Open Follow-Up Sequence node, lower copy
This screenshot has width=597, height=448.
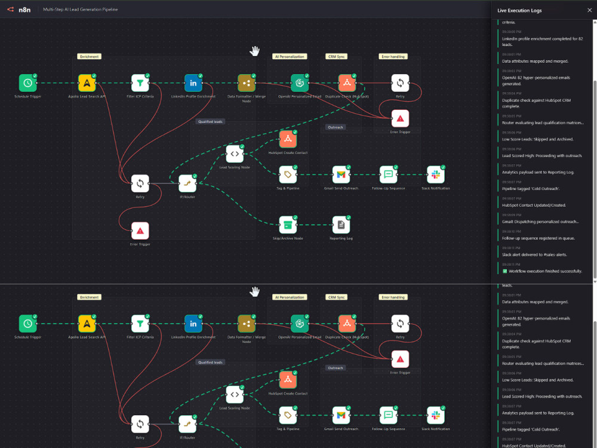[x=389, y=416]
